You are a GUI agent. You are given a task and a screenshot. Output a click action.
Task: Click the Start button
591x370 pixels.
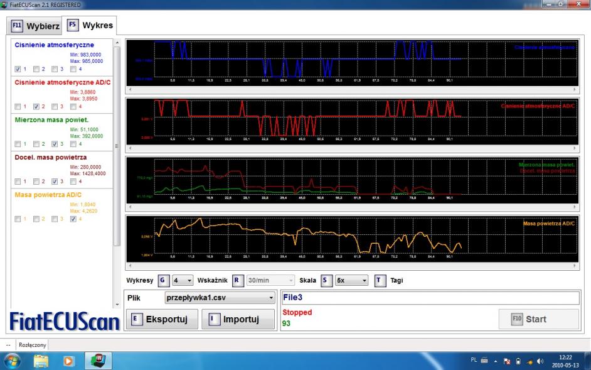[x=538, y=319]
